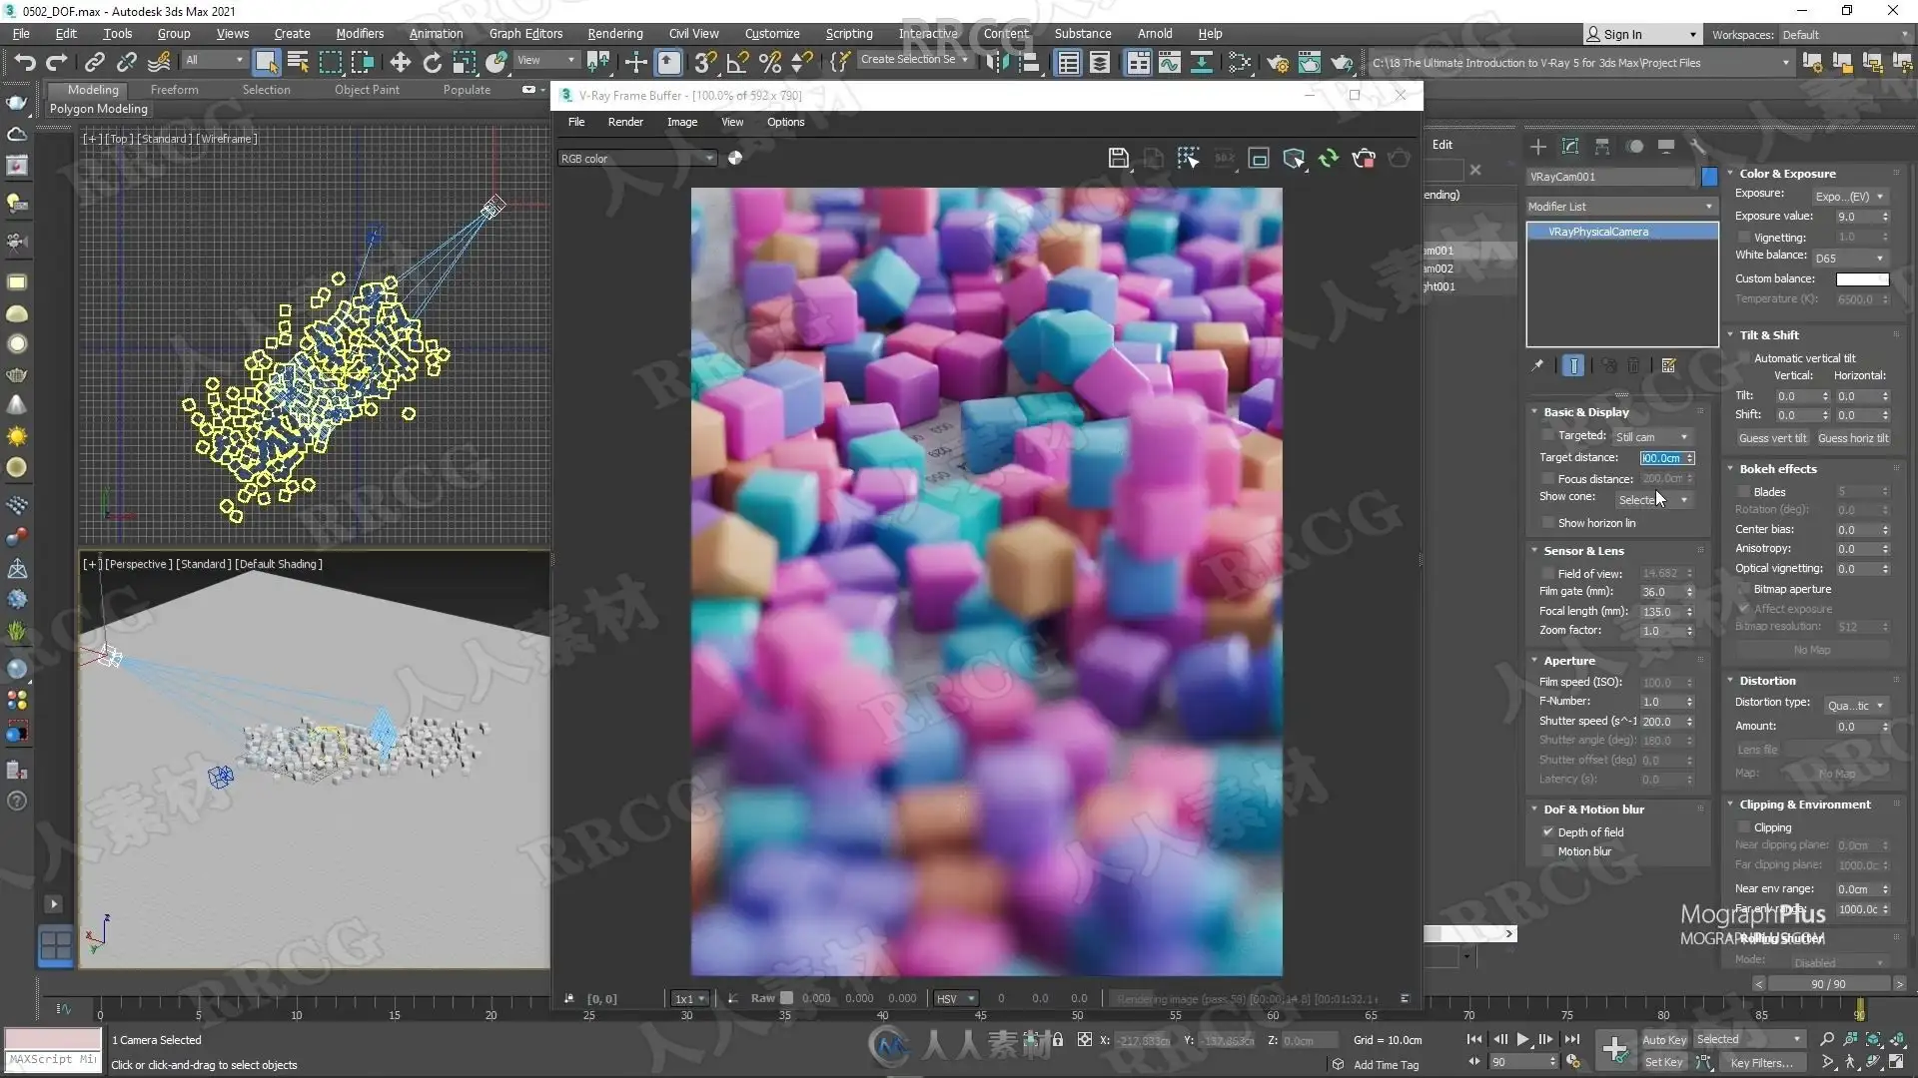
Task: Stop rendering with the teapot stop icon
Action: coord(1363,158)
